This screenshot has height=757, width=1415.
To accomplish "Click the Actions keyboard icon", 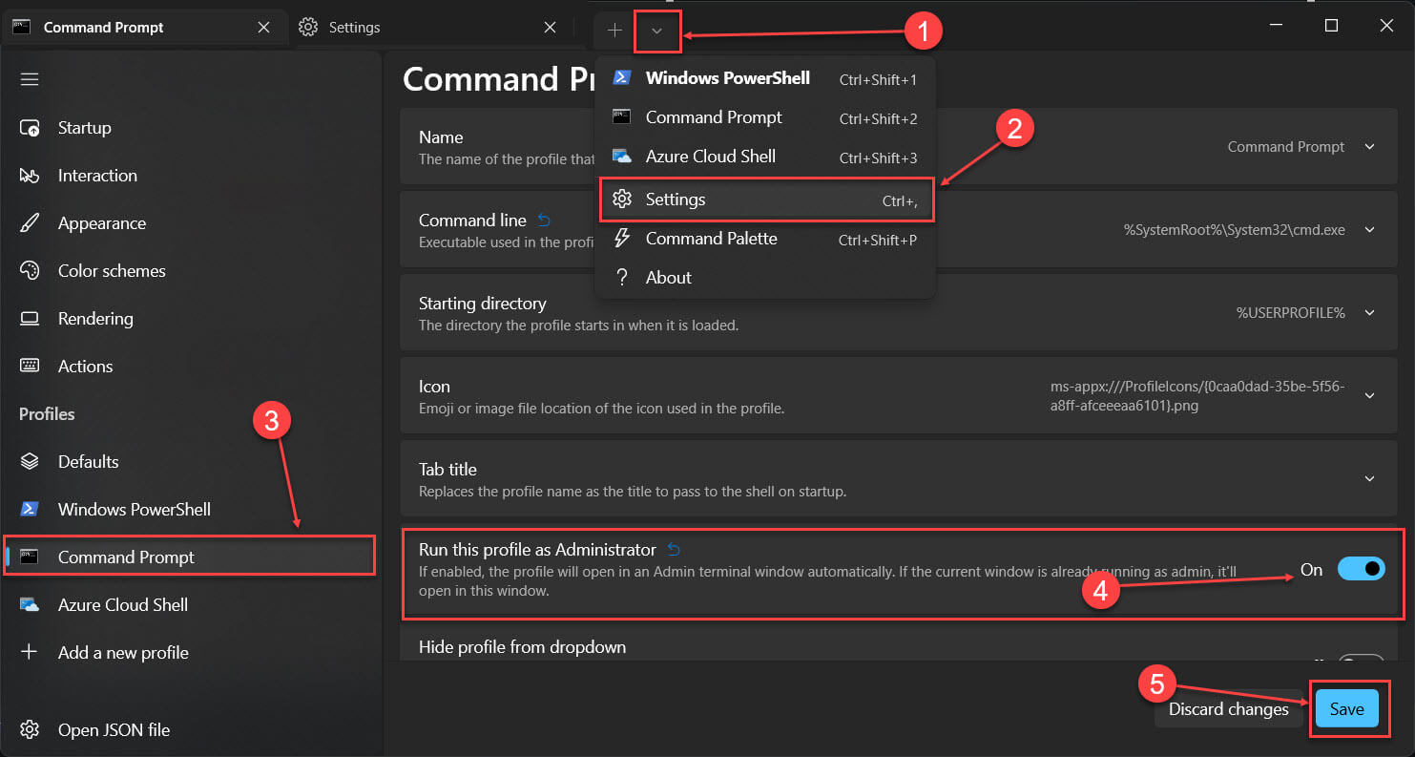I will coord(30,367).
